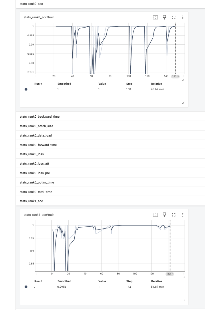Expand the stats_rank0_data_load section
Screen dimensions: 205x310
(x=36, y=135)
